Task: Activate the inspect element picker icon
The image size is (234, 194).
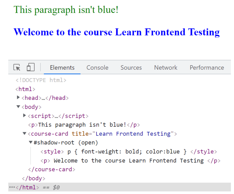Action: point(17,67)
